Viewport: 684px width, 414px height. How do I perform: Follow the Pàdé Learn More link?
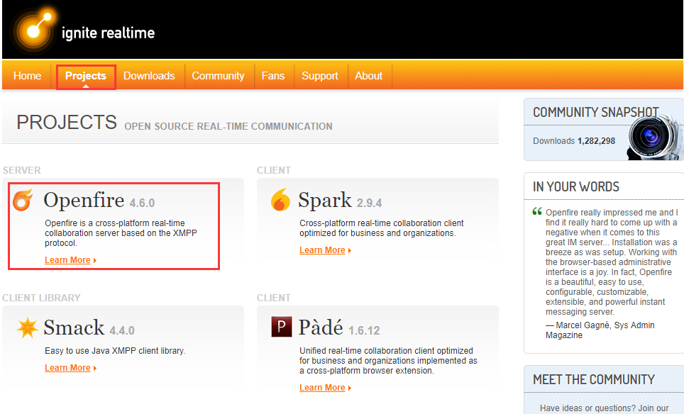pos(322,388)
